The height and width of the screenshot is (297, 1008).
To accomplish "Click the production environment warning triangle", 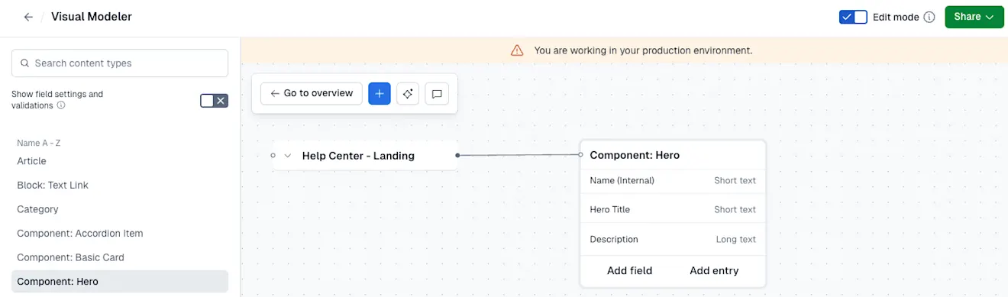I will coord(517,50).
